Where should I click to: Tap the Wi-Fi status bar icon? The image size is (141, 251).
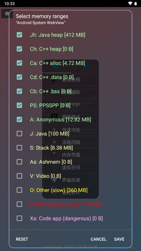[x=130, y=3]
